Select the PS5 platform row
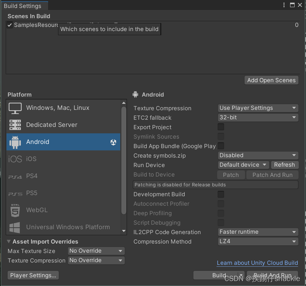This screenshot has width=306, height=286. click(x=63, y=193)
